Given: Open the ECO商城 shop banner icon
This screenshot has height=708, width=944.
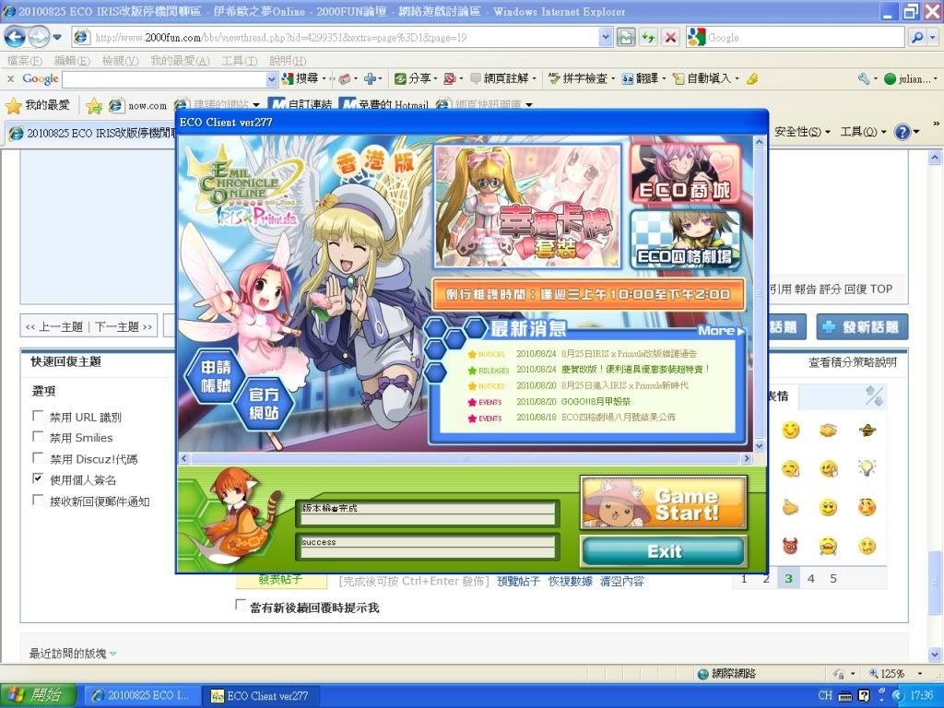Looking at the screenshot, I should click(x=685, y=172).
